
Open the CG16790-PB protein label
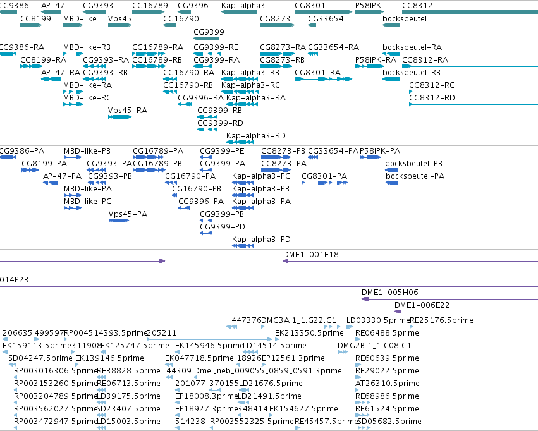[197, 189]
